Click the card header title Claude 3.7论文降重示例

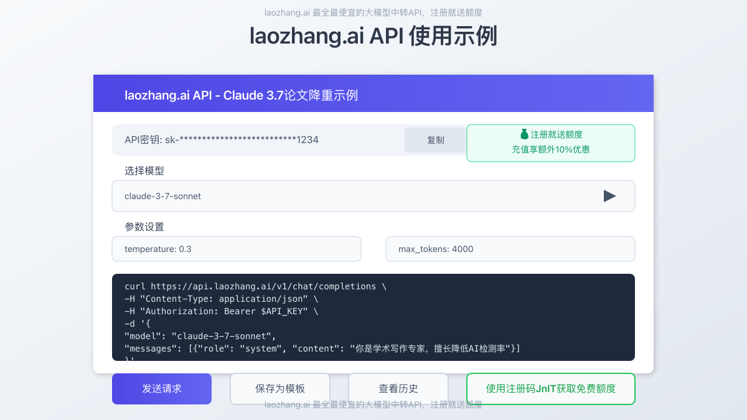pyautogui.click(x=242, y=95)
